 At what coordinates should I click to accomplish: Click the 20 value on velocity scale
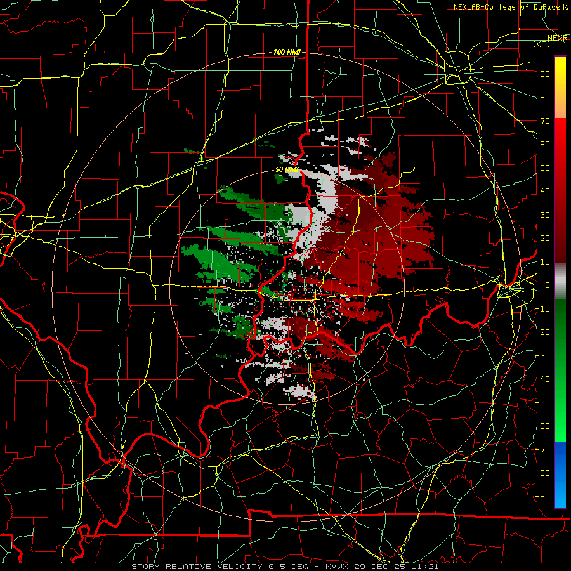tap(545, 238)
